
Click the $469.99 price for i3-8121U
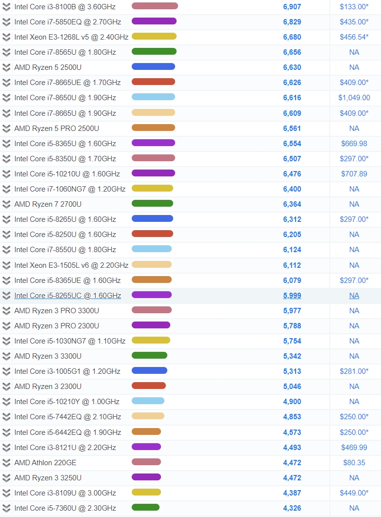coord(354,448)
